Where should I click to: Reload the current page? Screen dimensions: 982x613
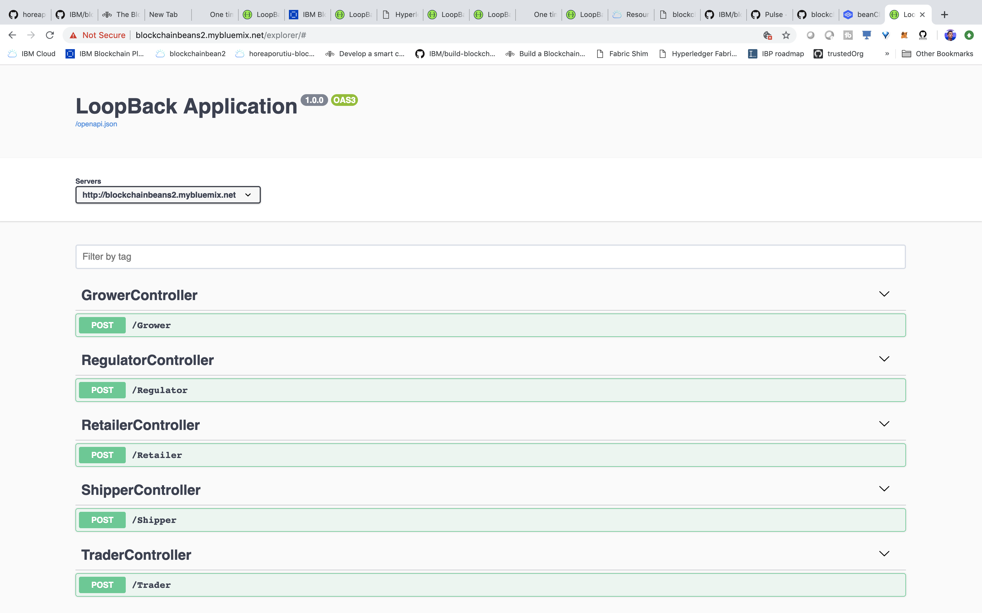[x=50, y=35]
